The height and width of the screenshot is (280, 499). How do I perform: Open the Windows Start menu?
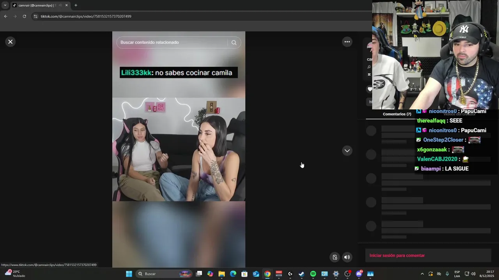coord(129,274)
